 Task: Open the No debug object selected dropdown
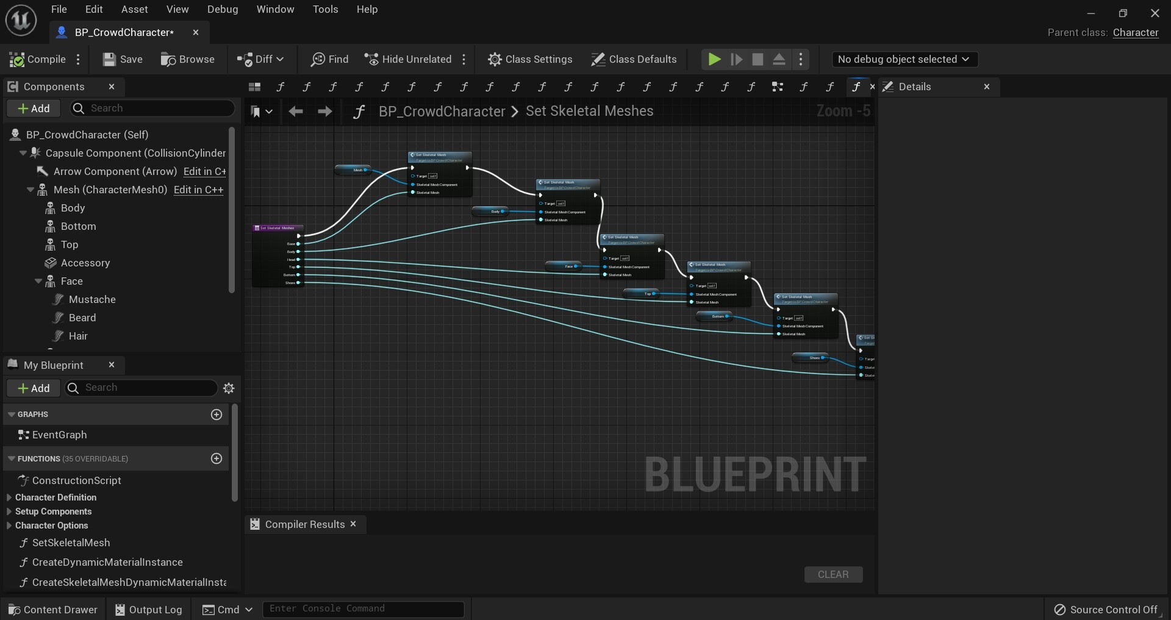(904, 59)
